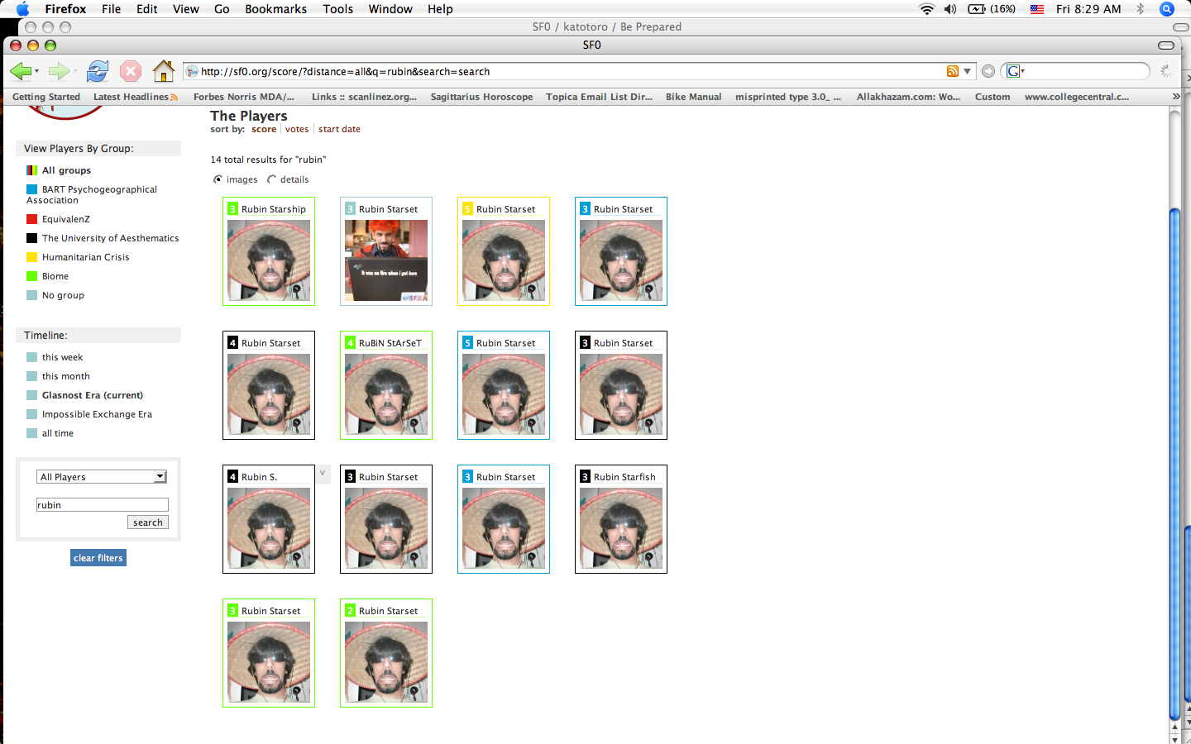Click the rubin search text field
This screenshot has height=744, width=1191.
tap(102, 505)
